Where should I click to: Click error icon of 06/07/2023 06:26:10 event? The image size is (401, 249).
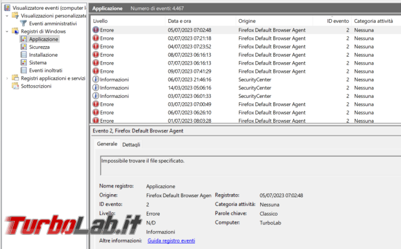coord(96,112)
